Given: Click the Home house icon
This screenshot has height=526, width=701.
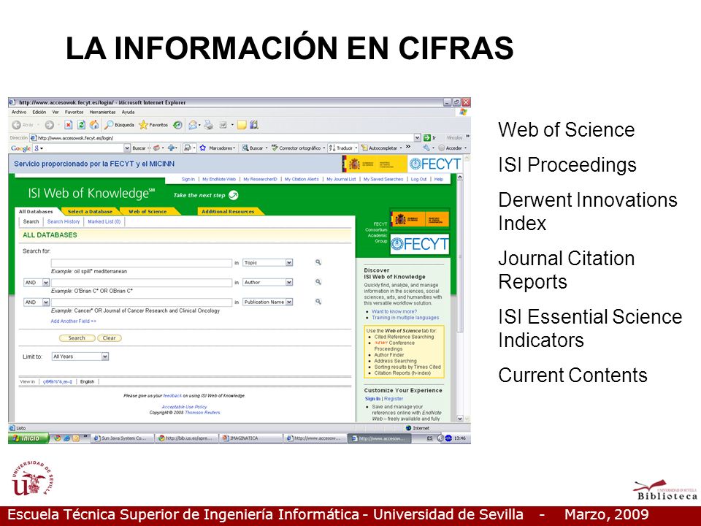Looking at the screenshot, I should pyautogui.click(x=94, y=125).
